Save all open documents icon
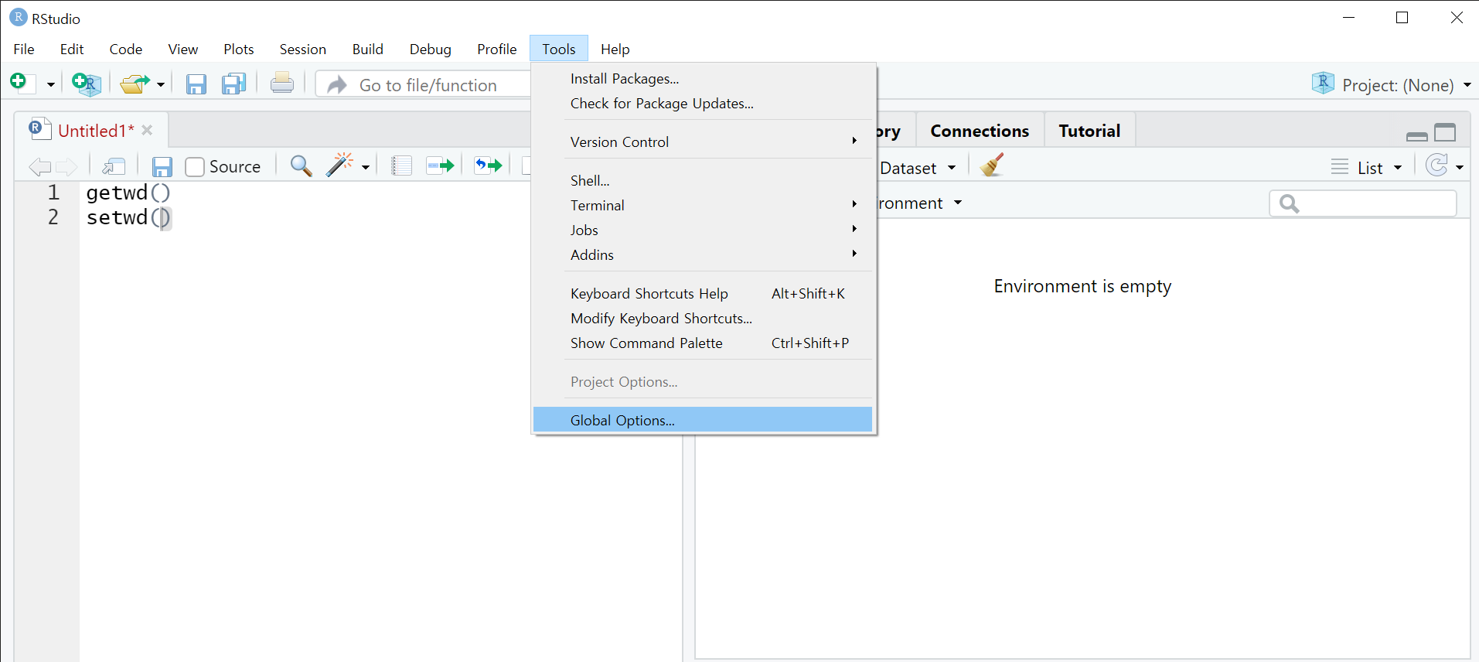The height and width of the screenshot is (662, 1479). pyautogui.click(x=233, y=84)
